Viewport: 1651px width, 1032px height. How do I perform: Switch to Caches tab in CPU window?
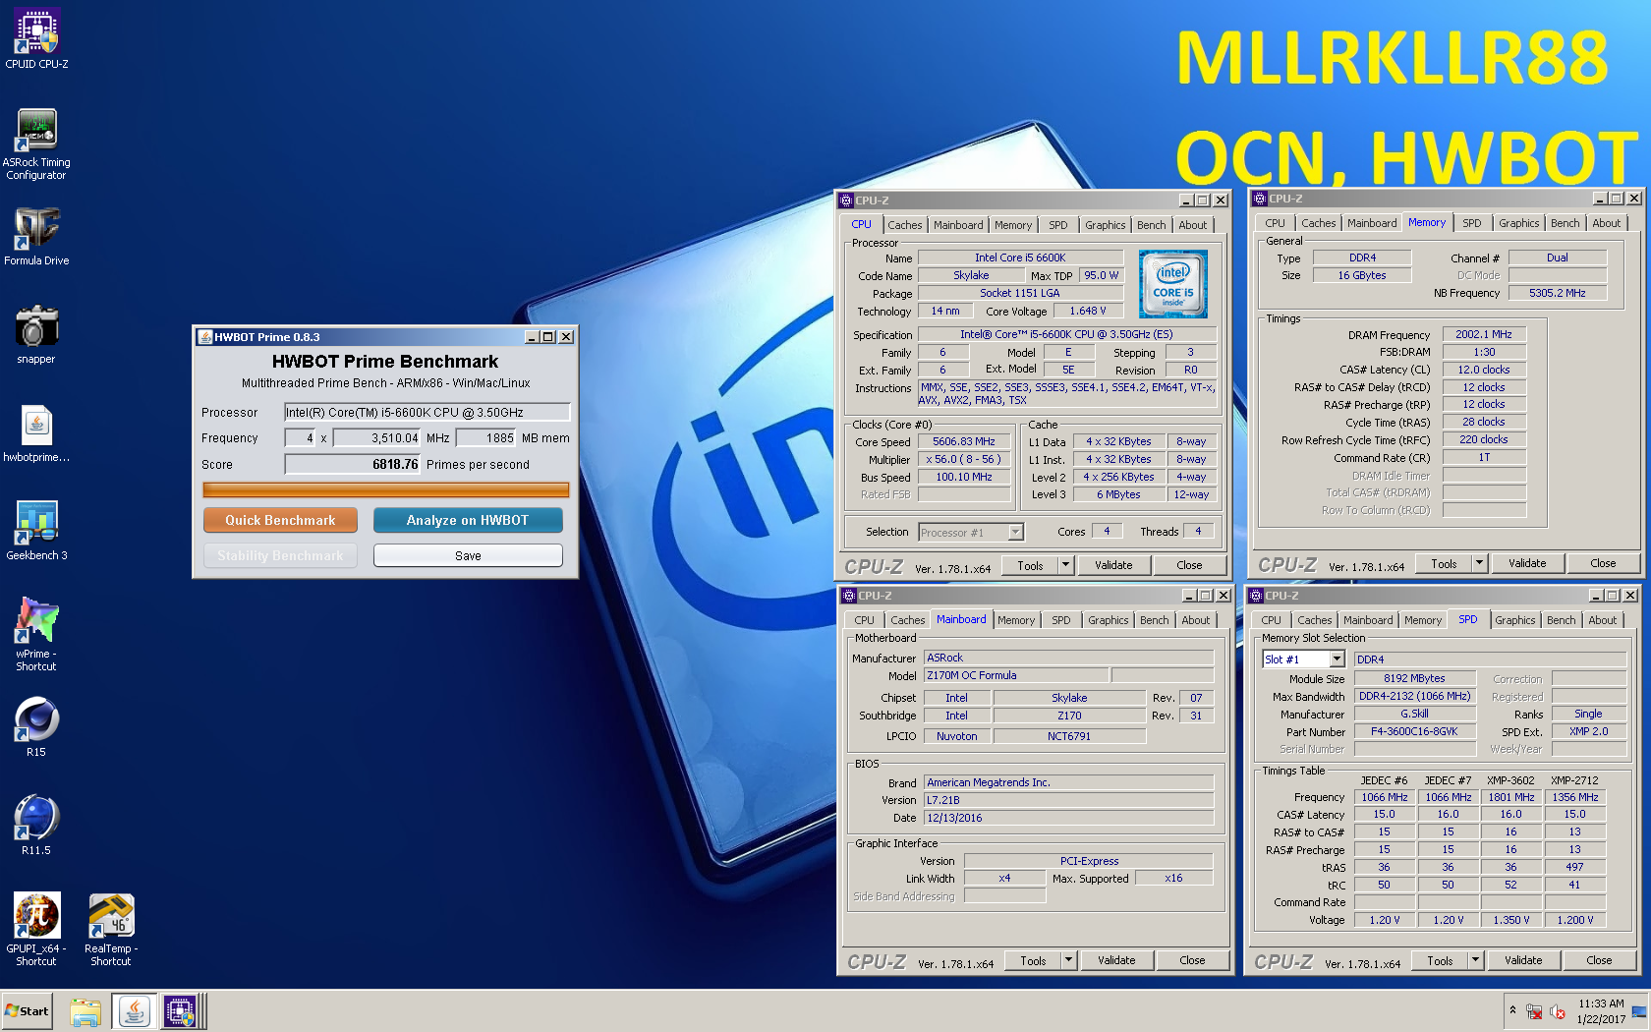click(x=904, y=225)
